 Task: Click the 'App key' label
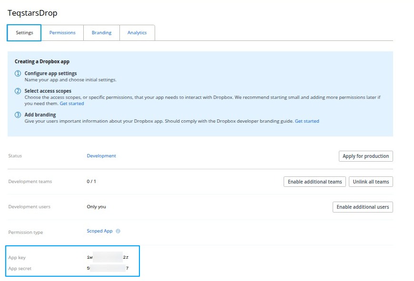coord(17,258)
